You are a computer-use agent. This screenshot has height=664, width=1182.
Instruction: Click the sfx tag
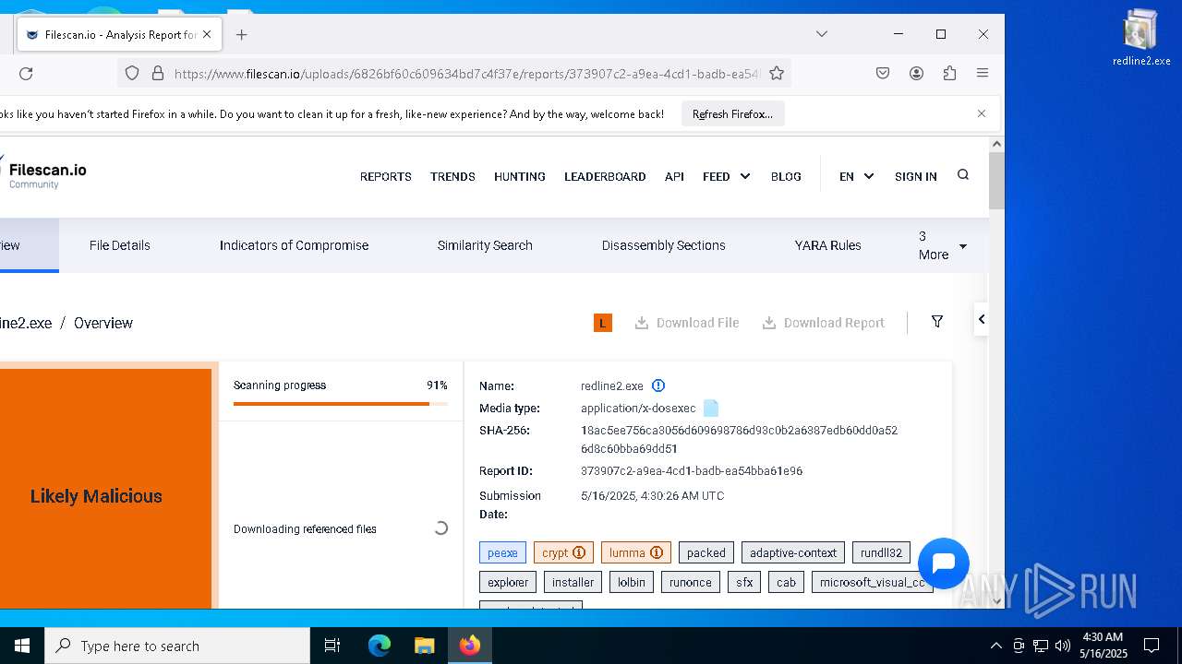click(744, 583)
